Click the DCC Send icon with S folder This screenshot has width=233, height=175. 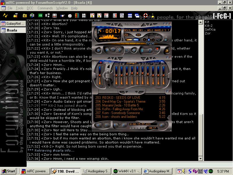click(x=92, y=15)
